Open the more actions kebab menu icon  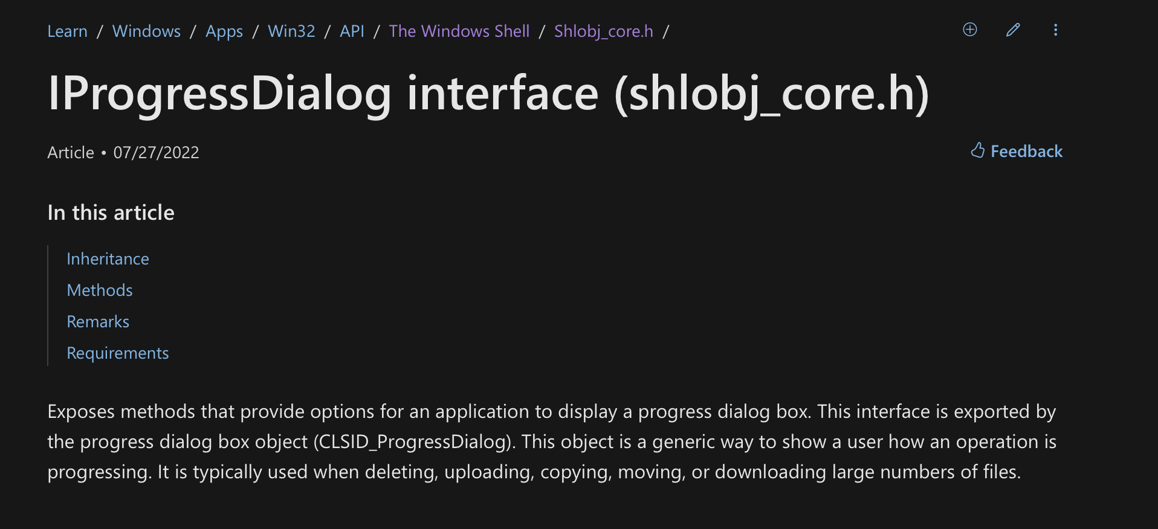tap(1055, 30)
